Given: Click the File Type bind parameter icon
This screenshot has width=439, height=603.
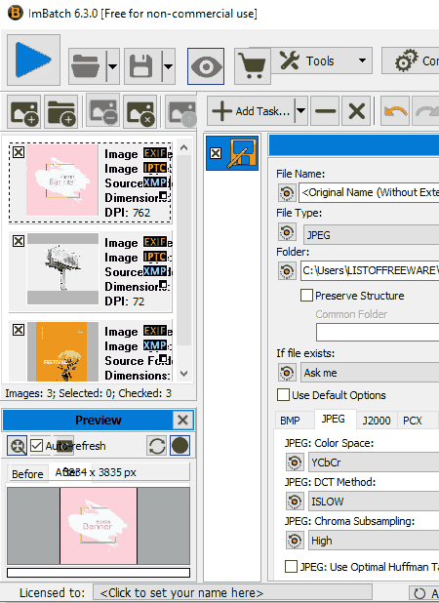Looking at the screenshot, I should point(287,232).
